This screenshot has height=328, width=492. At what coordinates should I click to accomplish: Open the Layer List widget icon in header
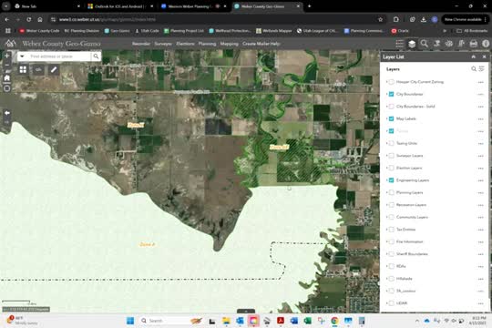tap(412, 44)
